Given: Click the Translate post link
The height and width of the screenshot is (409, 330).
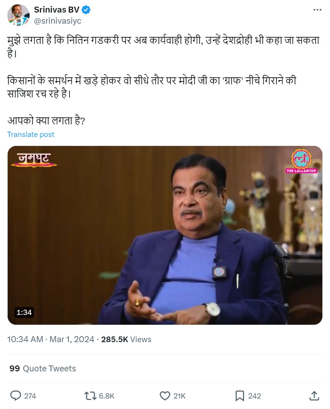Looking at the screenshot, I should 31,134.
